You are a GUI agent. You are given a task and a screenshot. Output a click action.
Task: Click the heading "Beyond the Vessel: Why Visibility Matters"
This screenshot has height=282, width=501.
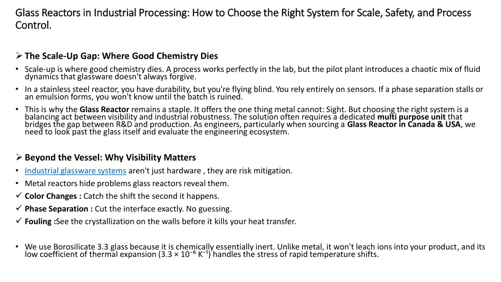(110, 158)
